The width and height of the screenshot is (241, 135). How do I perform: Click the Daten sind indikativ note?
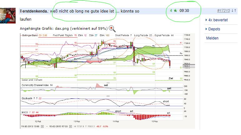pos(32,80)
